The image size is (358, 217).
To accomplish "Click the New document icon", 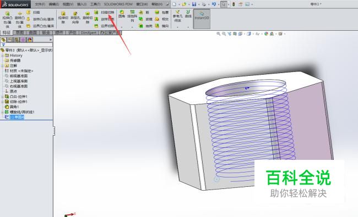I will 175,4.
